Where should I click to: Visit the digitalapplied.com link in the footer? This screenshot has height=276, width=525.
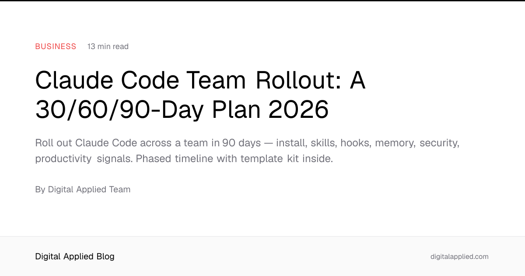pos(459,257)
